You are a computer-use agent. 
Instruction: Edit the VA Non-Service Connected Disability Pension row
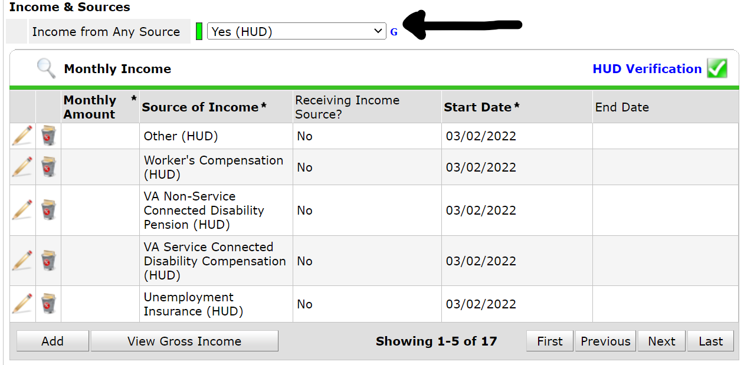pyautogui.click(x=22, y=210)
